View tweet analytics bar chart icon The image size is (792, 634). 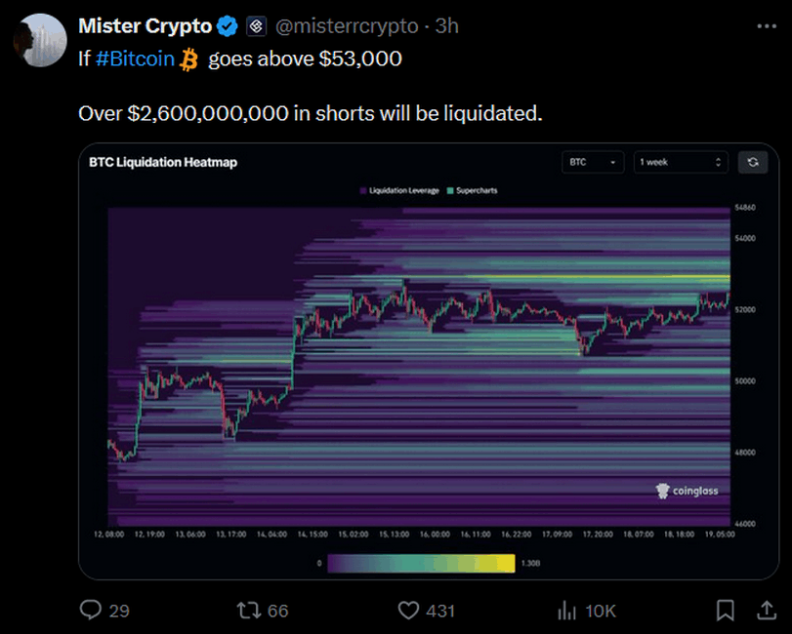[566, 611]
